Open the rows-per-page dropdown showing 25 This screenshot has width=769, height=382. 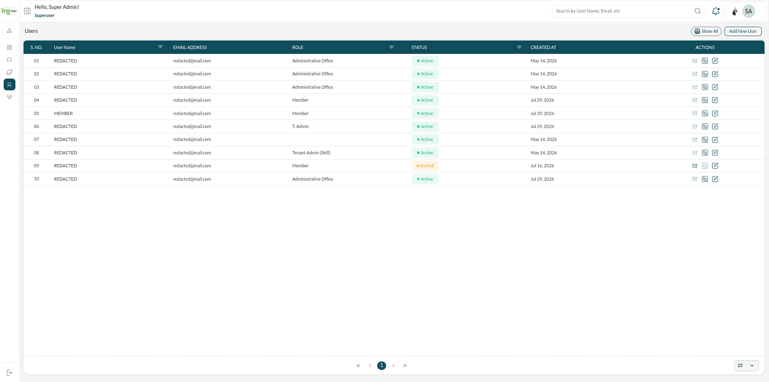[x=746, y=365]
